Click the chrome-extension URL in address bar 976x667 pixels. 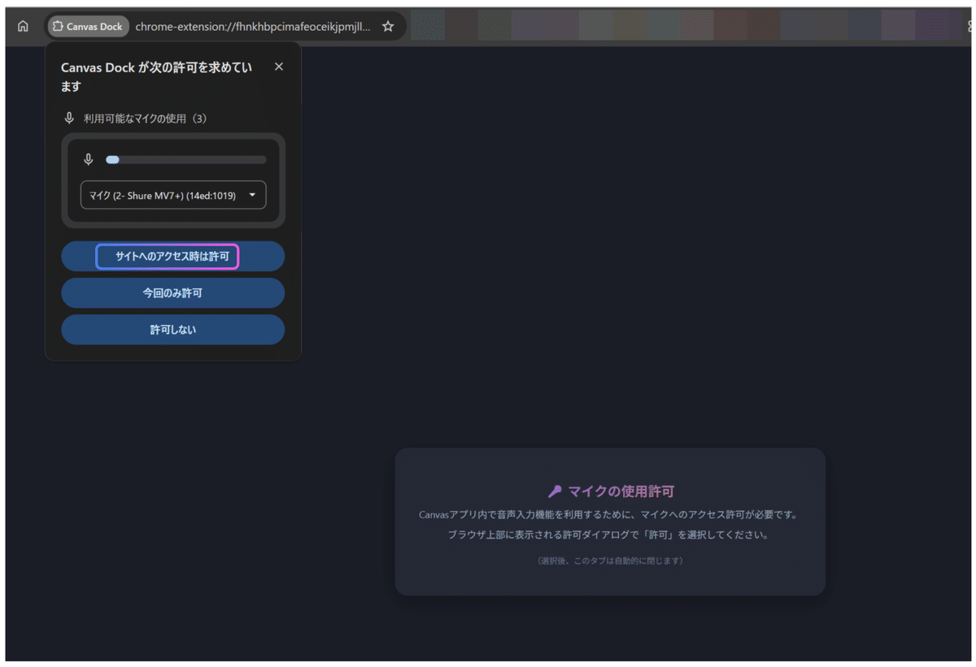pyautogui.click(x=253, y=26)
